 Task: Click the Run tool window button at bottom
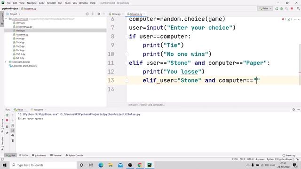coord(10,155)
